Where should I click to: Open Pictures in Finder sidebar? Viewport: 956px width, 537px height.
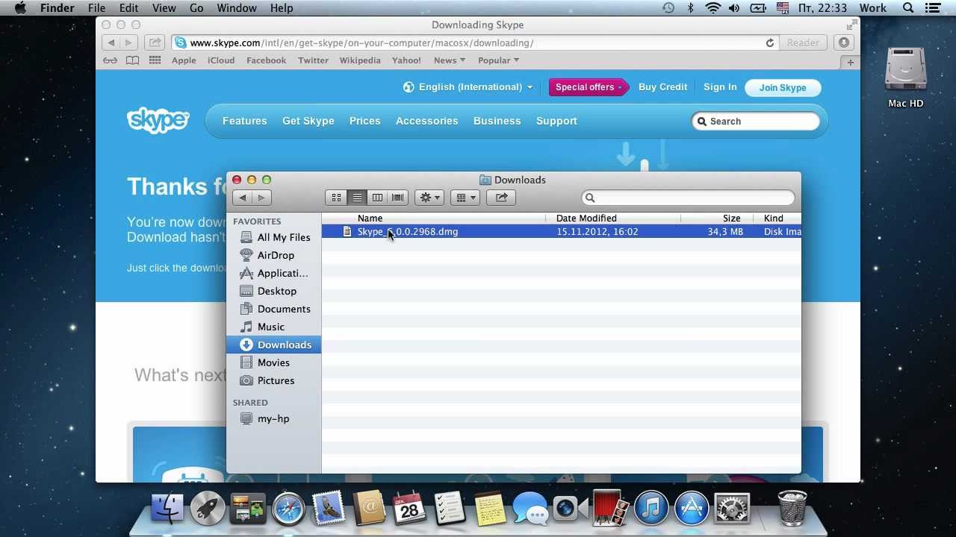point(274,380)
